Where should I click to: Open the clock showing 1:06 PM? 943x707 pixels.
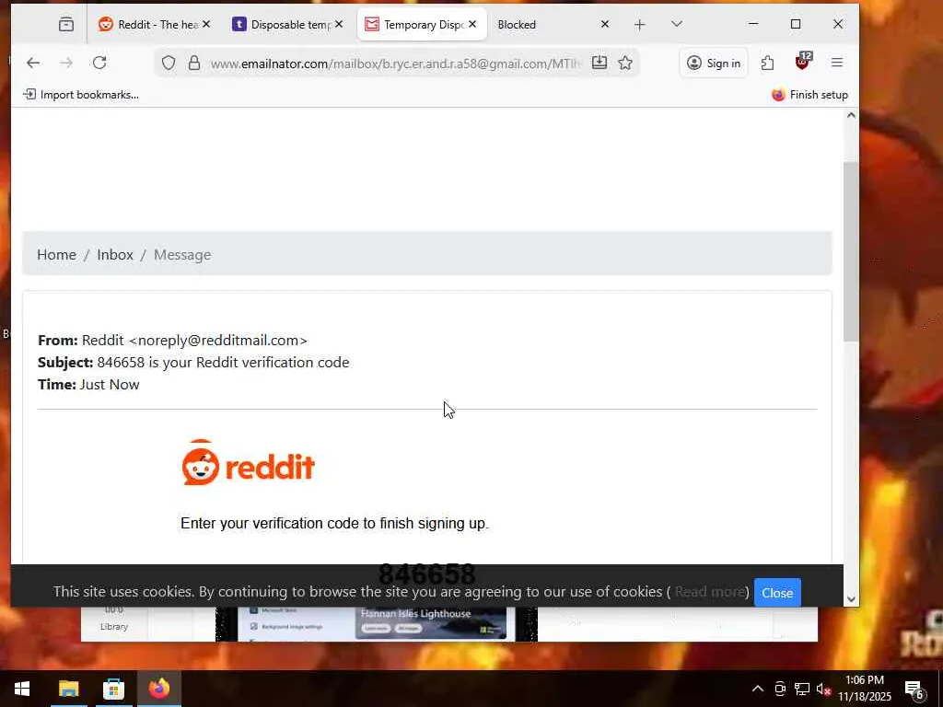pos(865,689)
